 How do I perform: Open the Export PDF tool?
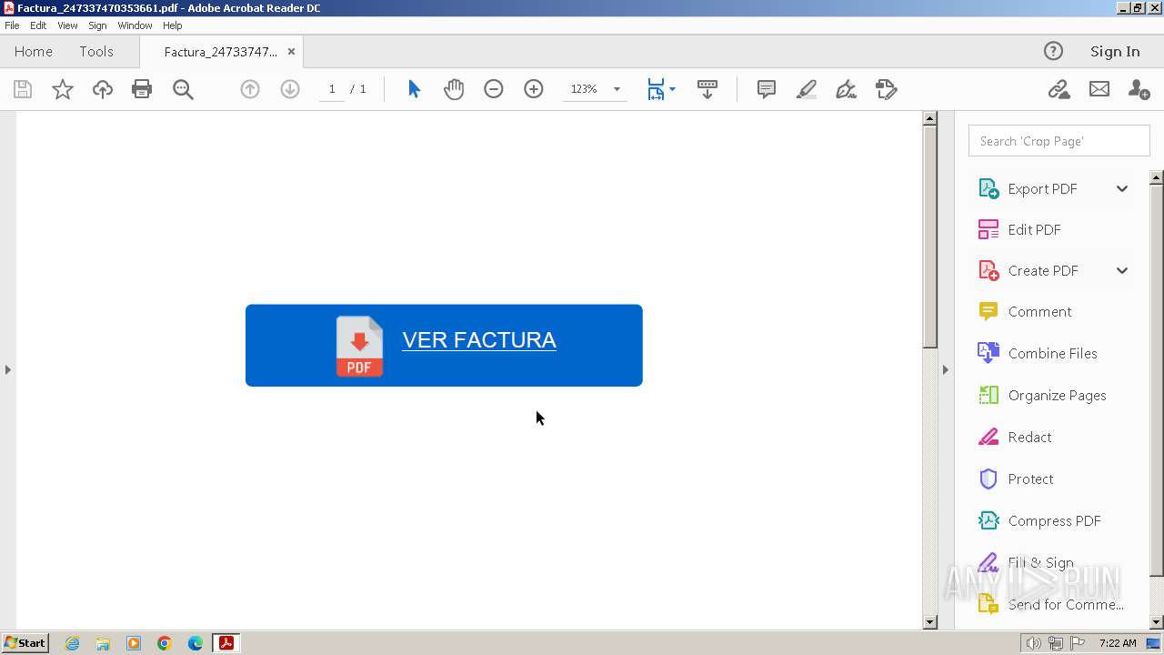[x=1041, y=188]
